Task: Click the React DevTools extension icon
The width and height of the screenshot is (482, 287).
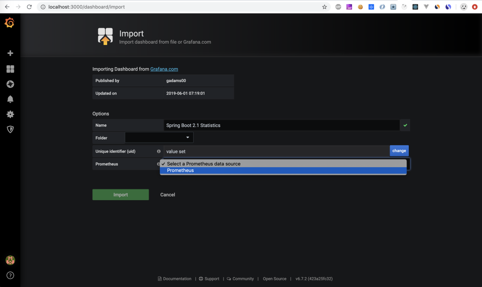Action: (x=416, y=7)
